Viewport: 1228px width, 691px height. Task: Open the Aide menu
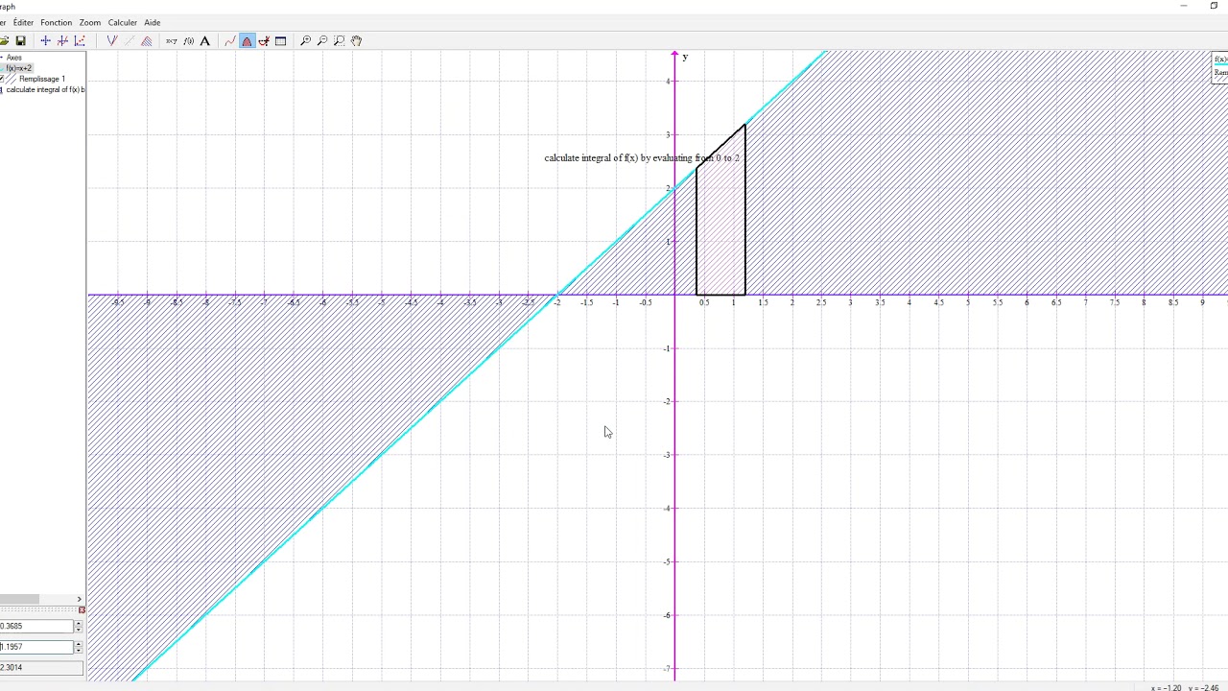coord(153,22)
